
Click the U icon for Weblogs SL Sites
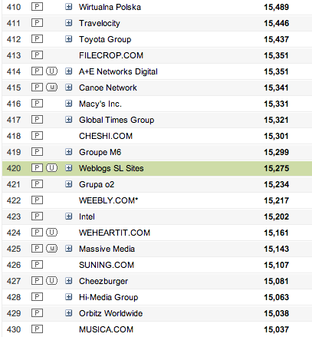point(51,168)
